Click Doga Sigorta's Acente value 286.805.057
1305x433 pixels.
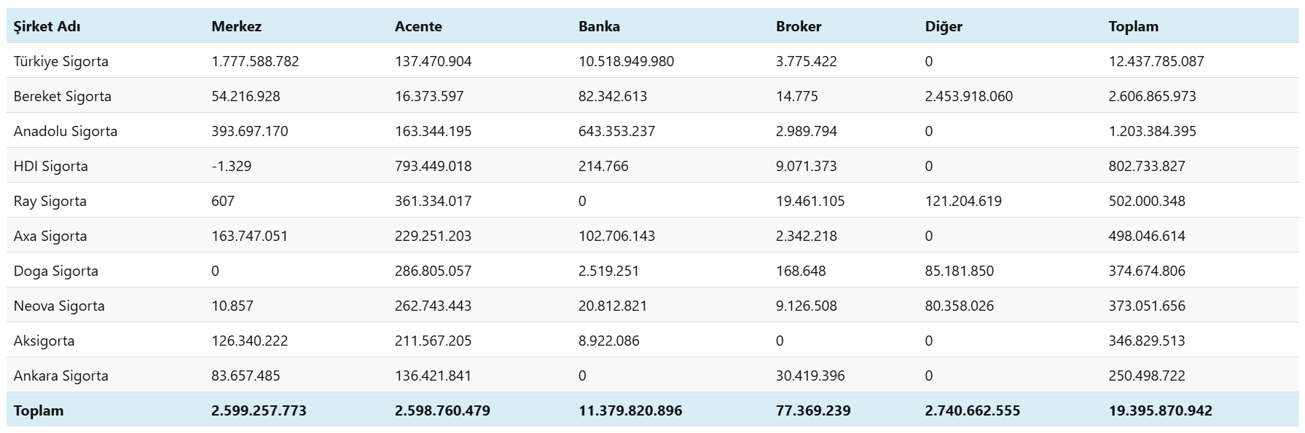(433, 271)
